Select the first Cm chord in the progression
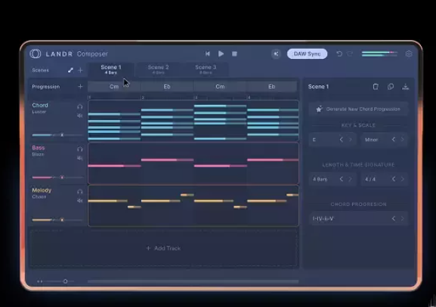 tap(114, 87)
